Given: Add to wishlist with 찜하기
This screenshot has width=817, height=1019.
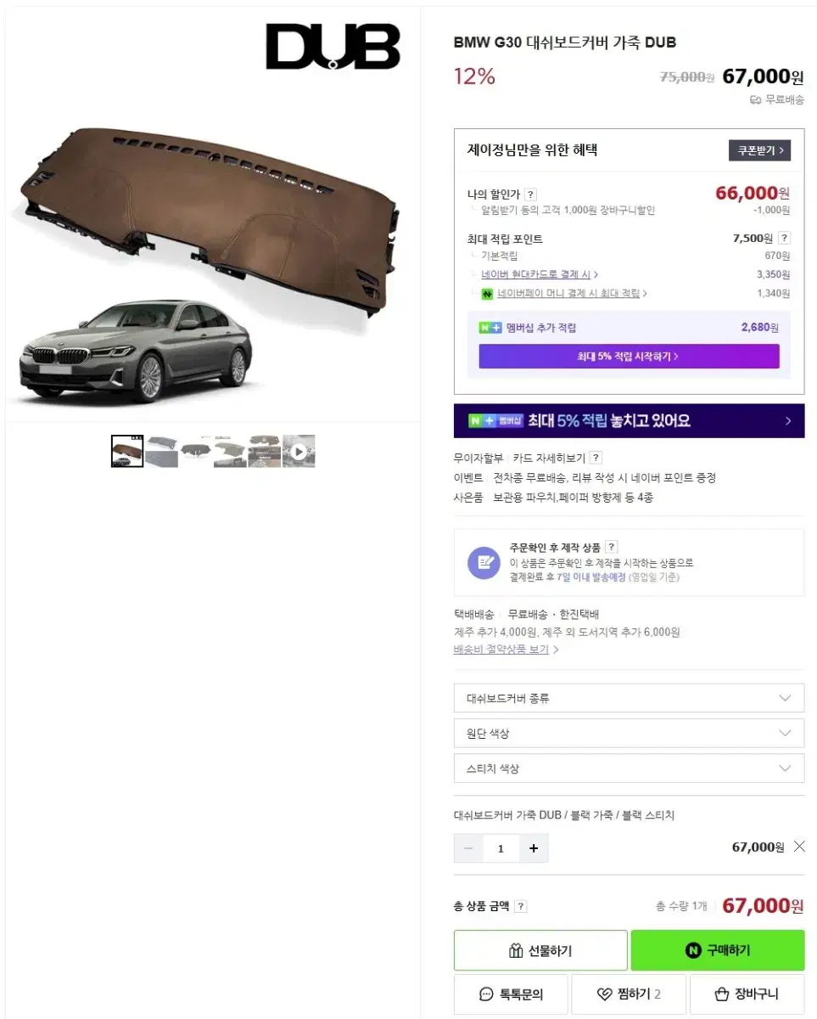Looking at the screenshot, I should (x=629, y=994).
